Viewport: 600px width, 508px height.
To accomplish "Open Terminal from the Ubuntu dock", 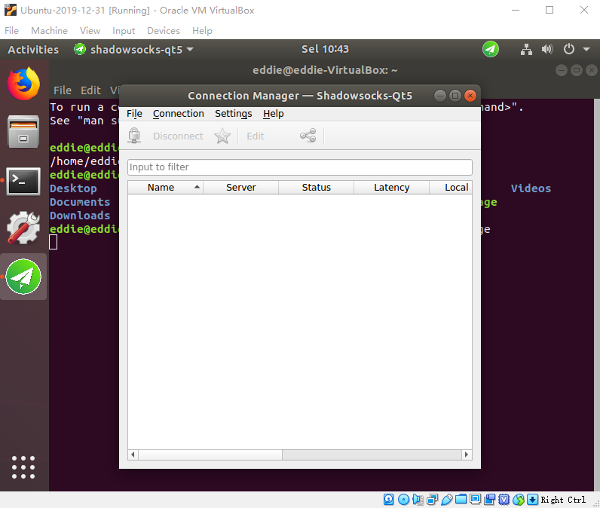I will point(23,182).
